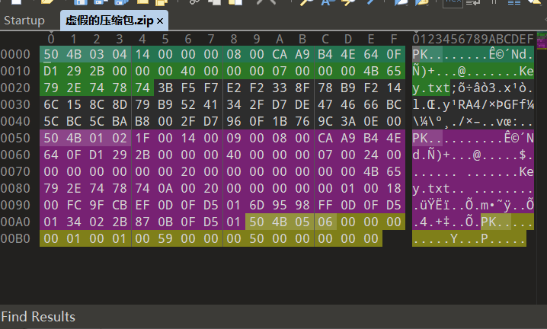Image resolution: width=547 pixels, height=329 pixels.
Task: Close the 虚假的压缩包.zip tab
Action: [x=160, y=21]
